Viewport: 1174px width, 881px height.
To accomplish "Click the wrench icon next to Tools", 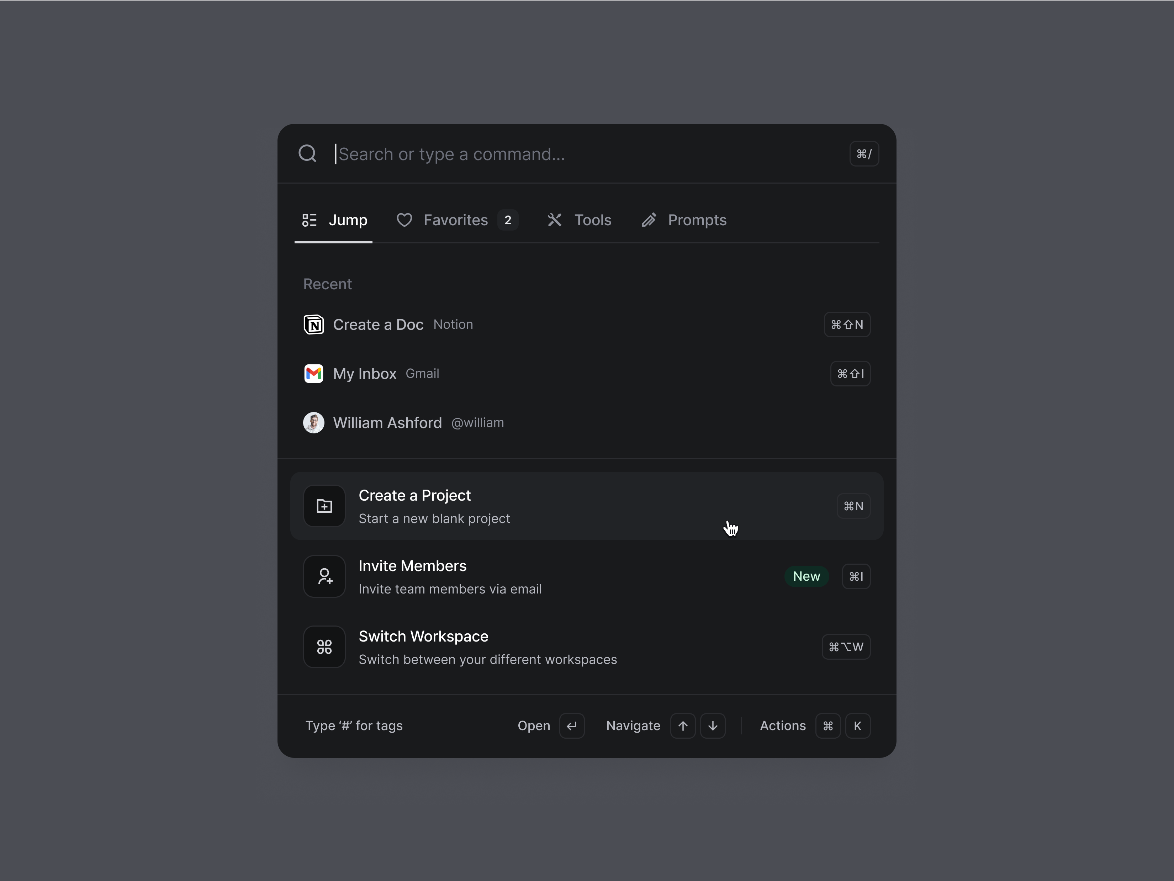I will [x=555, y=220].
